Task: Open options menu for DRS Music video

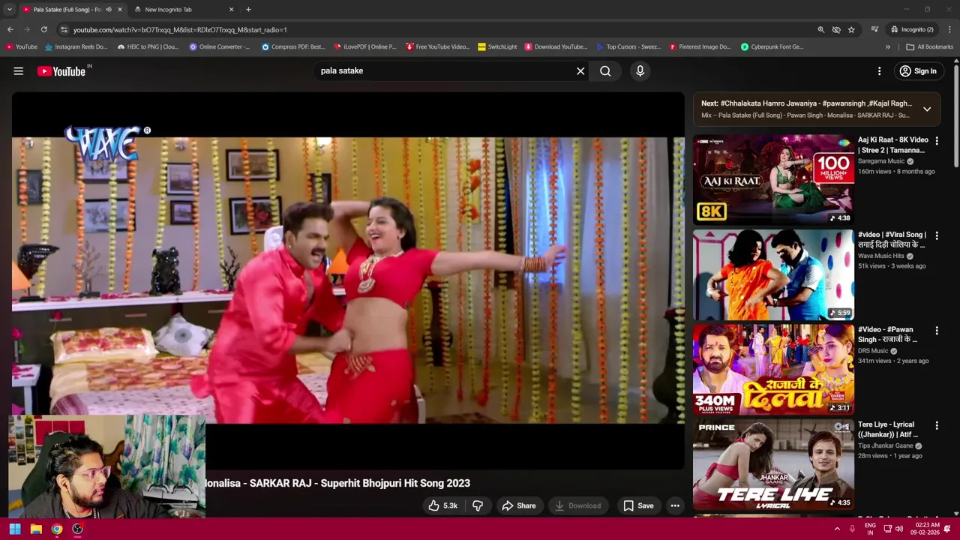Action: tap(936, 331)
